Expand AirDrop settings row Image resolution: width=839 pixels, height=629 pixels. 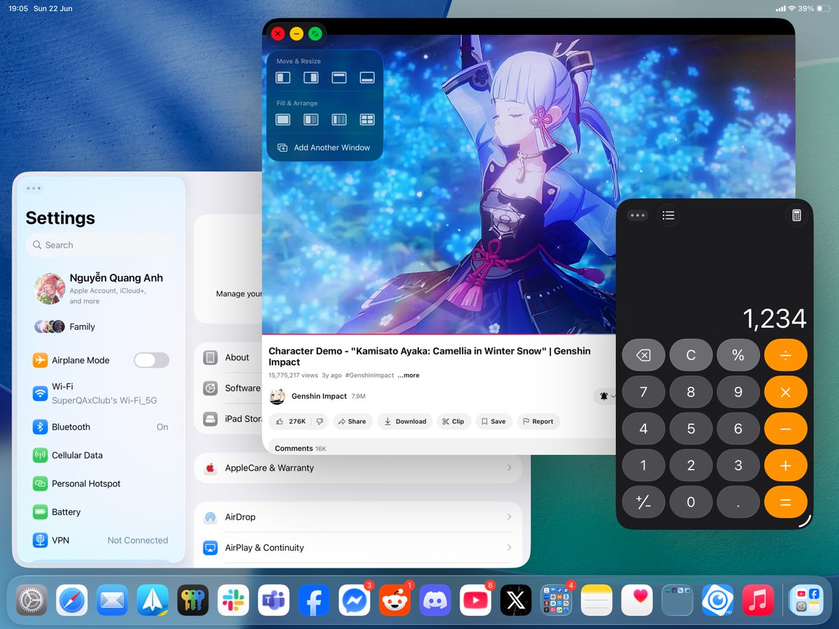(x=358, y=517)
